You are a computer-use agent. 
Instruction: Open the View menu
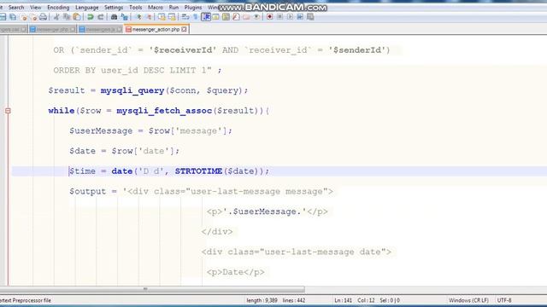coord(35,8)
